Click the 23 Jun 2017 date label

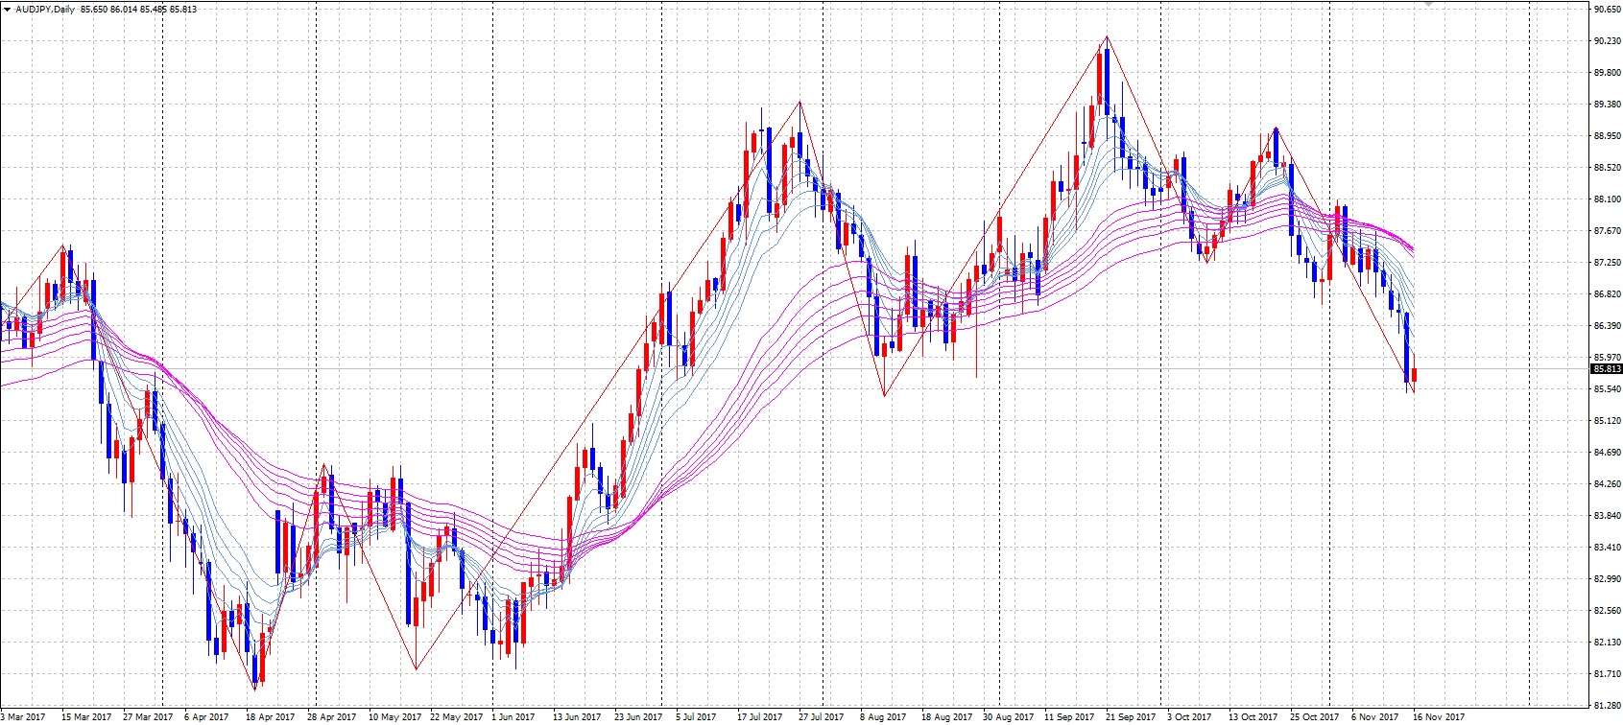(x=639, y=717)
